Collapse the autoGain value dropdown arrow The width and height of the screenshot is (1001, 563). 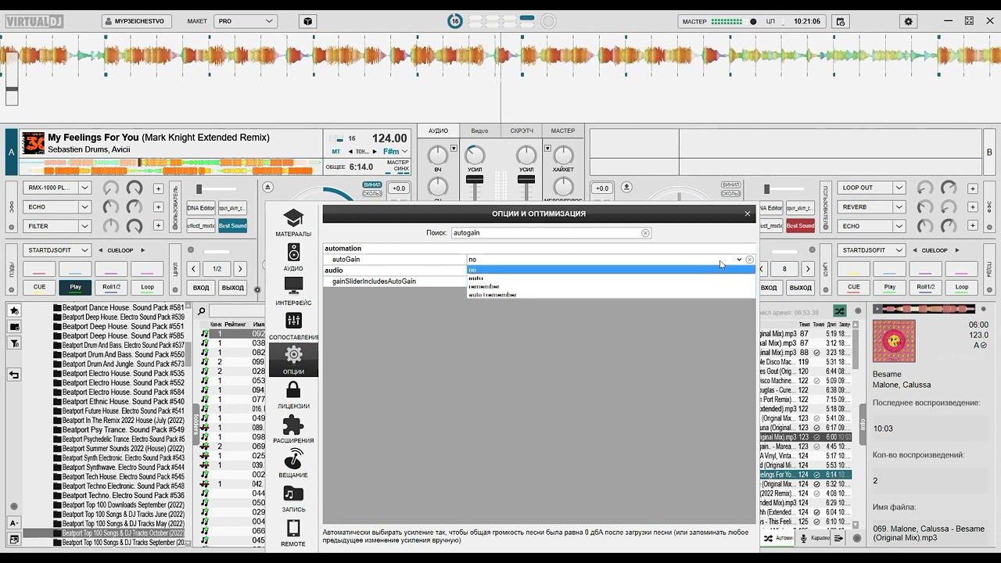pyautogui.click(x=738, y=260)
